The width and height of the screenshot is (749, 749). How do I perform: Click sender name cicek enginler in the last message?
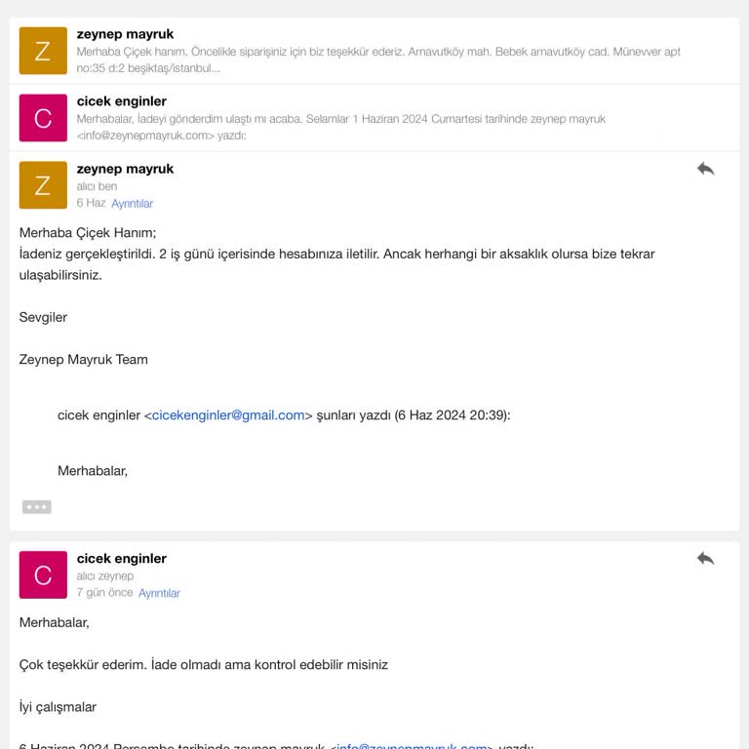[x=122, y=559]
